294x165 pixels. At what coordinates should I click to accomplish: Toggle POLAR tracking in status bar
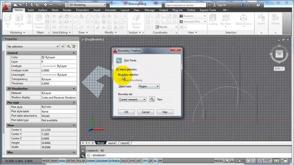pyautogui.click(x=81, y=161)
